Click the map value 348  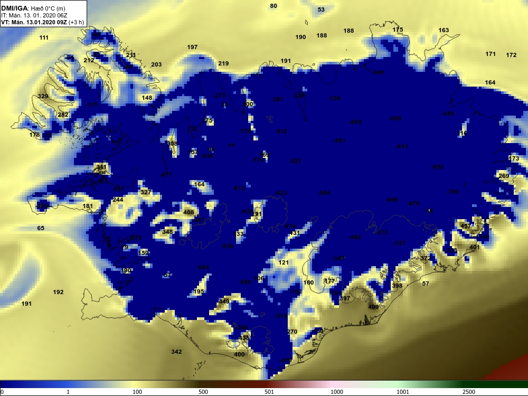click(x=167, y=232)
